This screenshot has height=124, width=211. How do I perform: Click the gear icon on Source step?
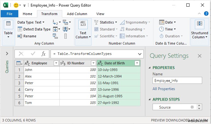(x=192, y=107)
